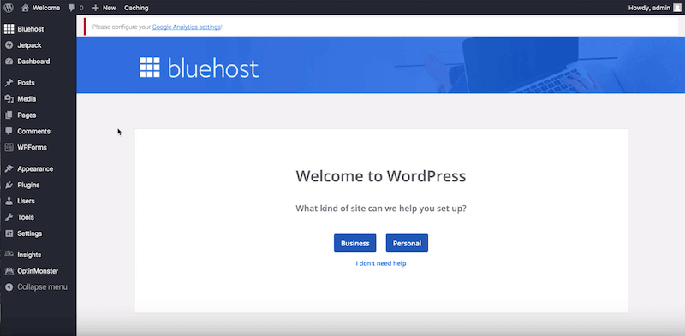Choose the Business site type button
This screenshot has height=336, width=685.
(x=355, y=244)
